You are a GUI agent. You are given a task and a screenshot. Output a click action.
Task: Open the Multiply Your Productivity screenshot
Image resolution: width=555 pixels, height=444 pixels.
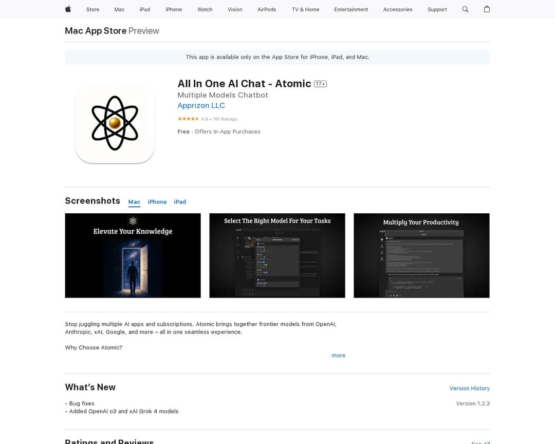421,255
